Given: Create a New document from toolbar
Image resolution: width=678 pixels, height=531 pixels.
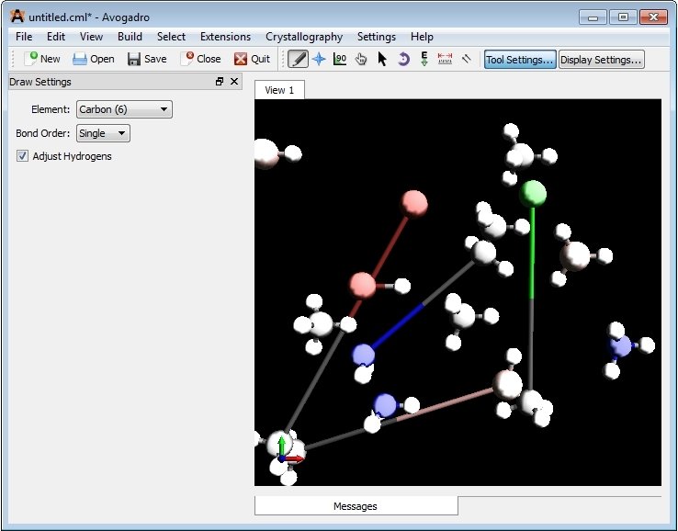Looking at the screenshot, I should 42,59.
